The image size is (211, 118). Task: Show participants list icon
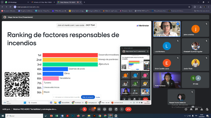point(191,109)
